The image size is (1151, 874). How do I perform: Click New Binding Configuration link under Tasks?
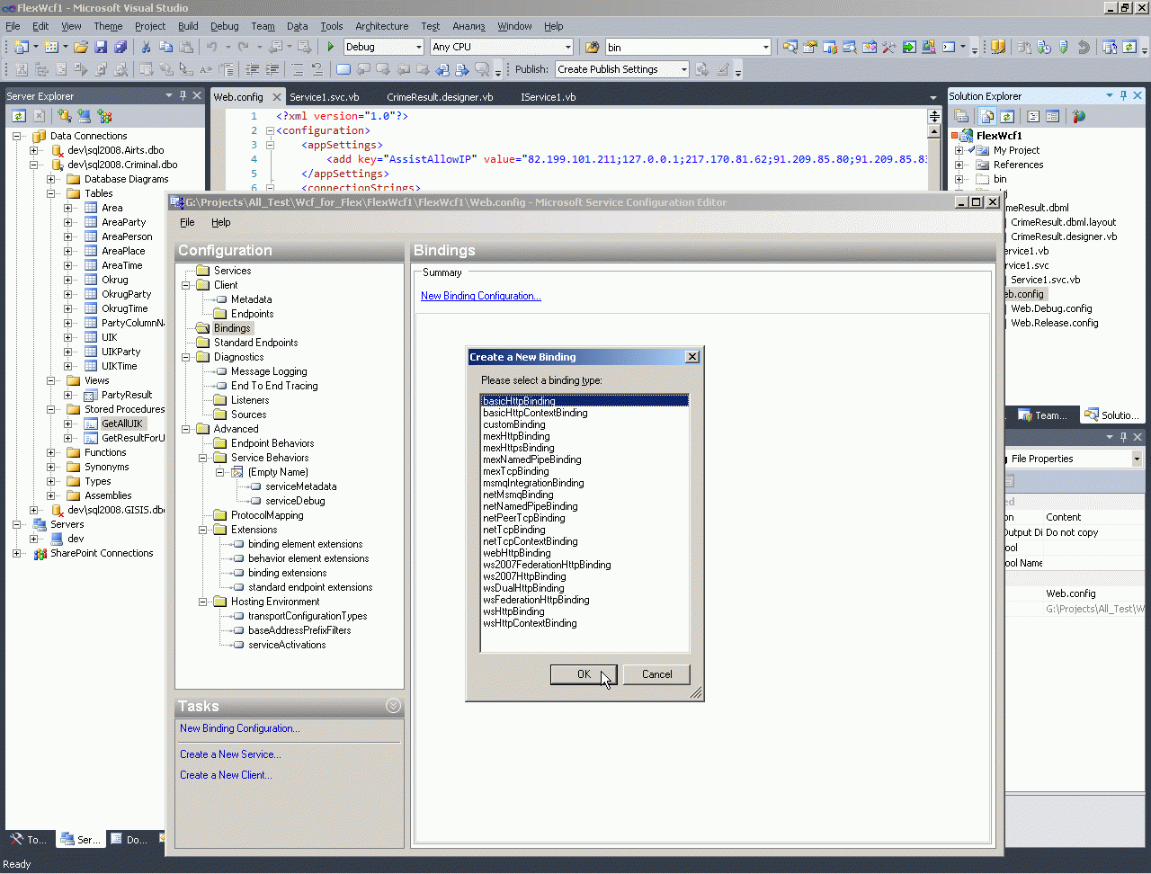(240, 728)
